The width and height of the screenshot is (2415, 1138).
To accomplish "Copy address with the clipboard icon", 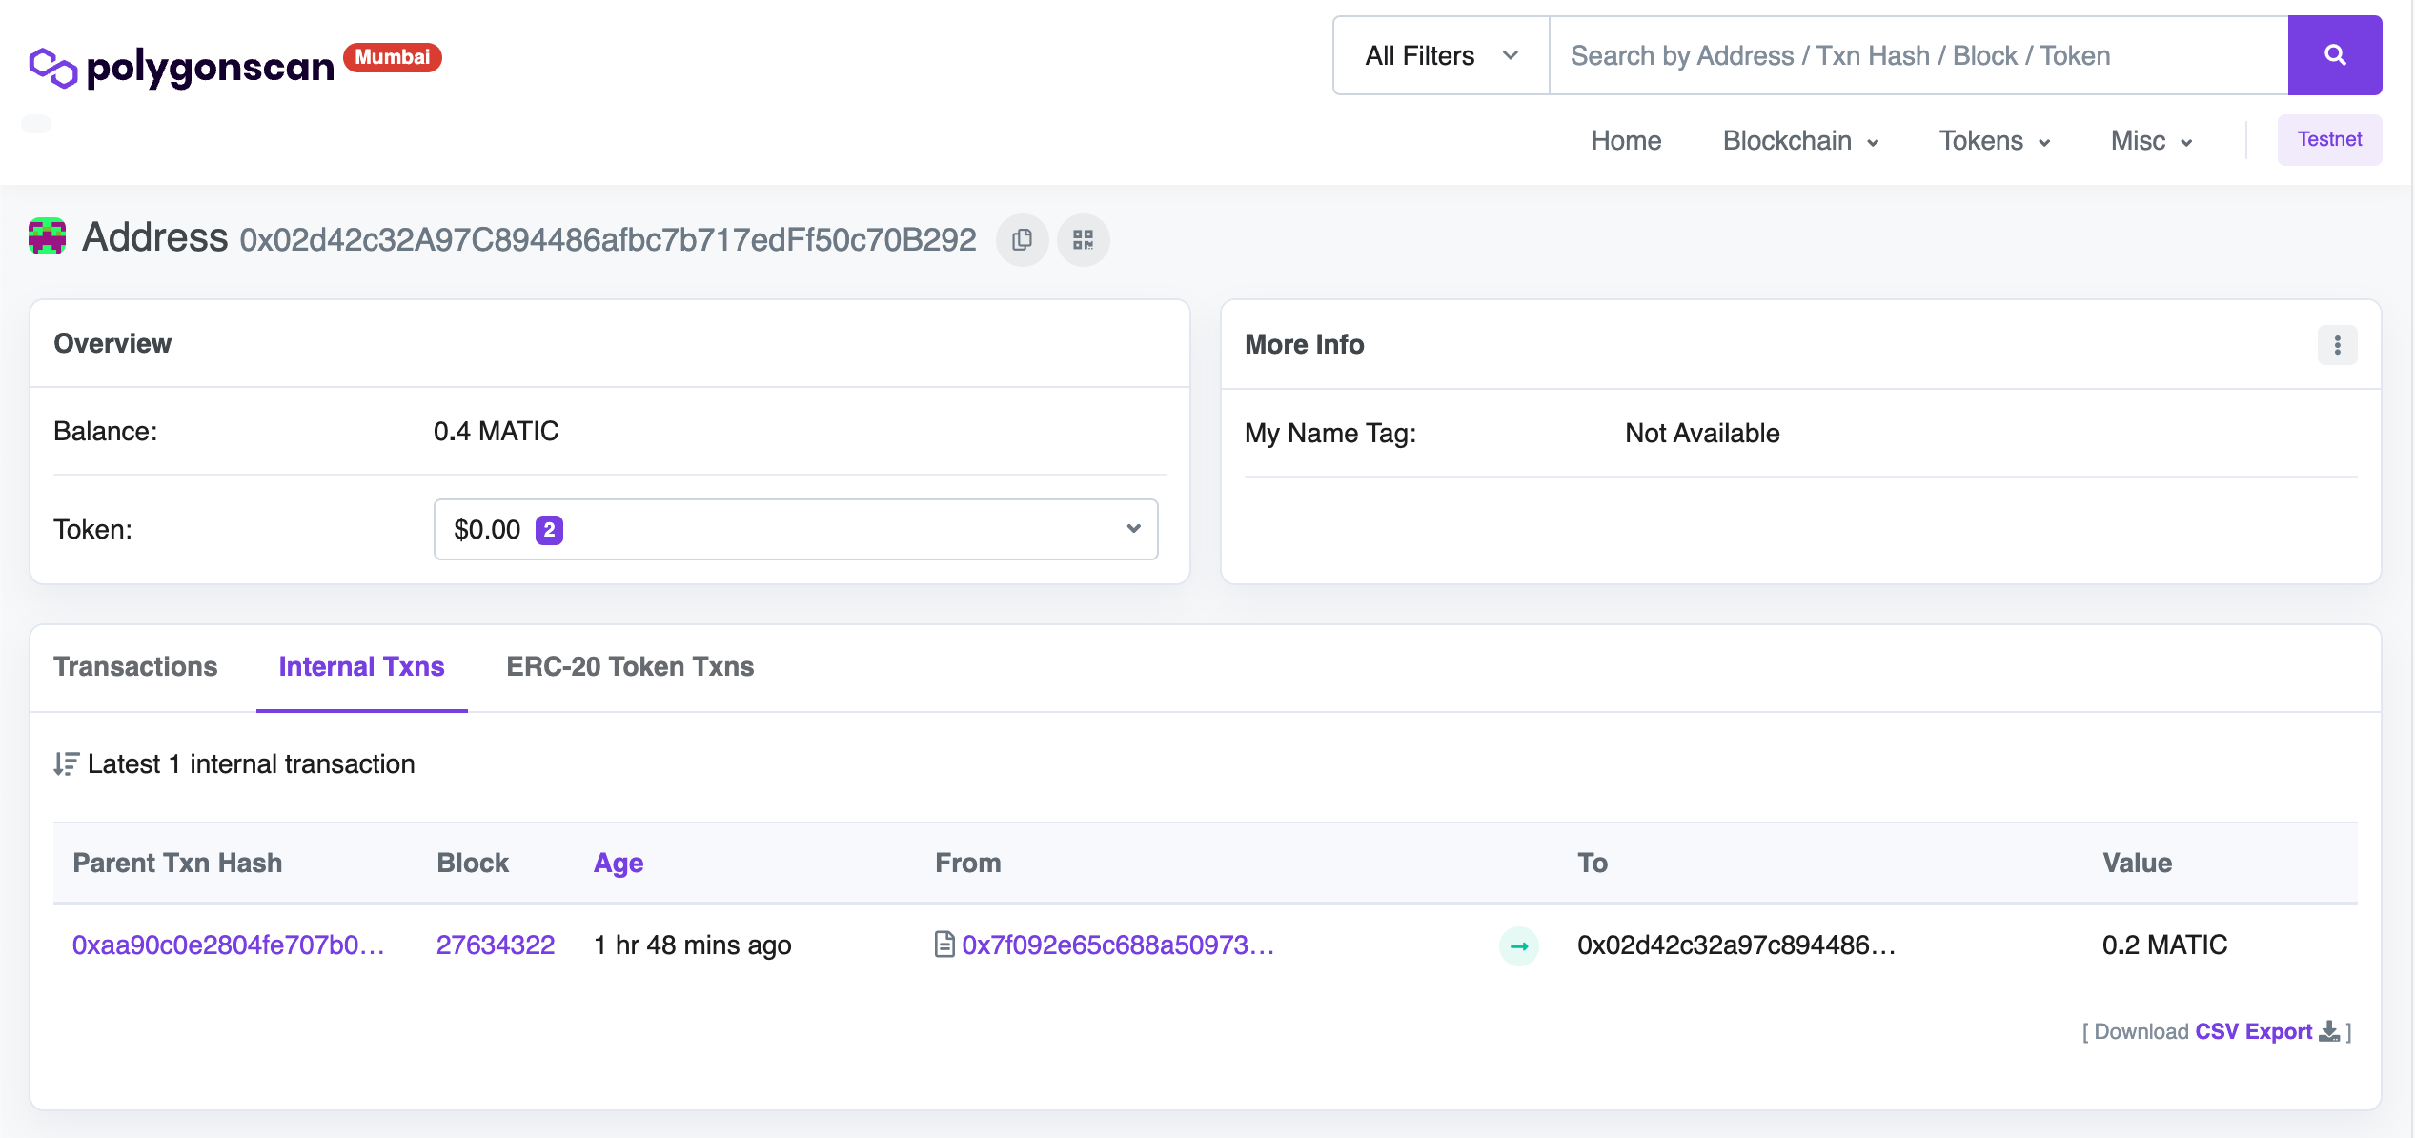I will [1022, 239].
